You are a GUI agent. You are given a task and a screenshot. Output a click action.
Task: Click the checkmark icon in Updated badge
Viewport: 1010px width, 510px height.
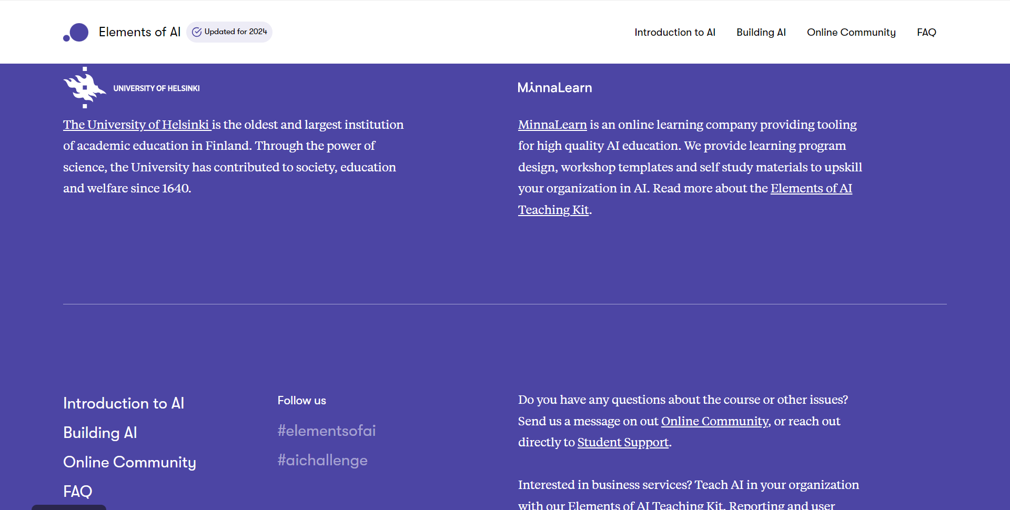[197, 32]
